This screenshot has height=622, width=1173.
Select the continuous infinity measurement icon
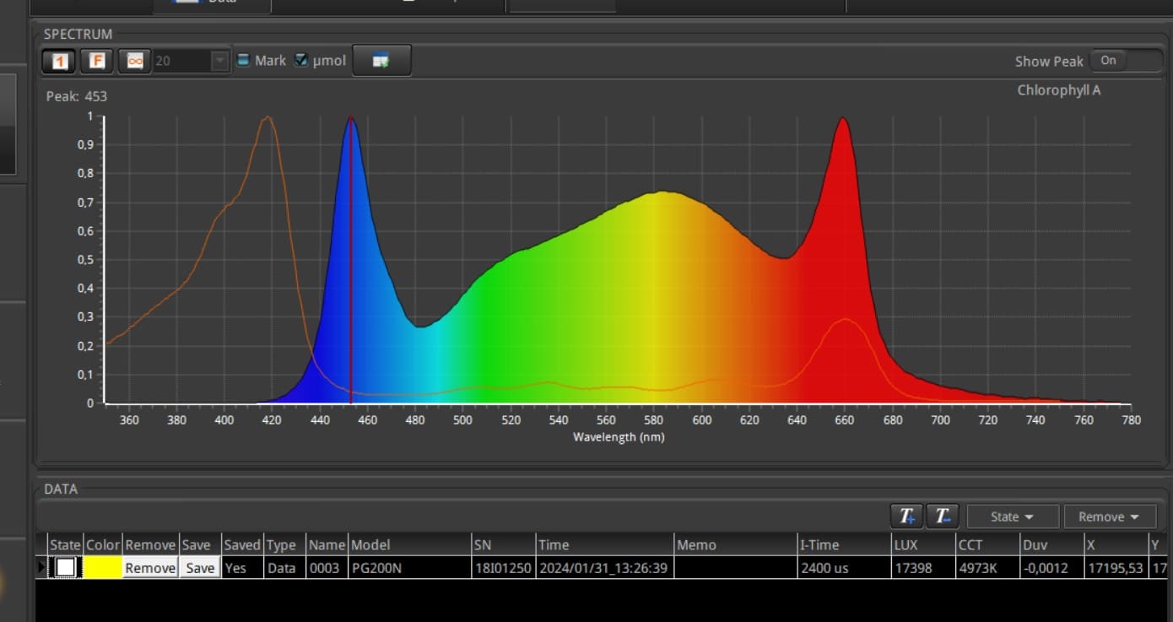click(134, 61)
